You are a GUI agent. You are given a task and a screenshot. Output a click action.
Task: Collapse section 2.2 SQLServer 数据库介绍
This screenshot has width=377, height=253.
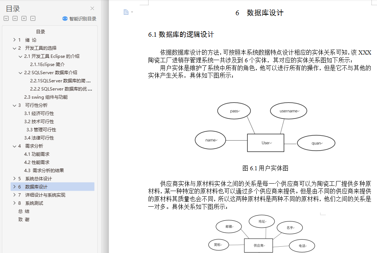click(20, 72)
